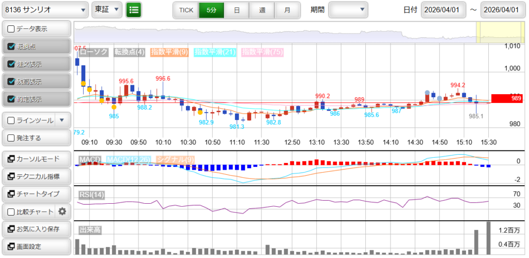This screenshot has width=529, height=258.
Task: Open the compare chart gear settings
Action: [63, 211]
